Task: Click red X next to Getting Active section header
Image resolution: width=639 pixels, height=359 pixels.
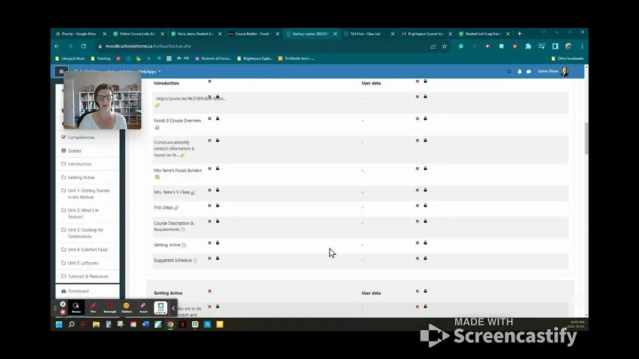Action: coord(210,291)
